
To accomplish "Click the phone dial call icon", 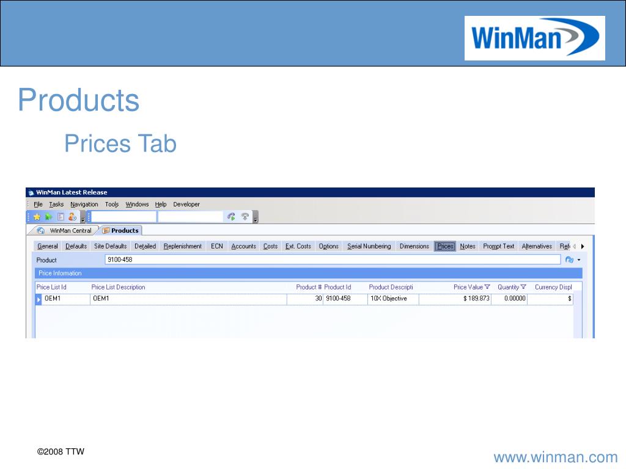I will click(231, 217).
